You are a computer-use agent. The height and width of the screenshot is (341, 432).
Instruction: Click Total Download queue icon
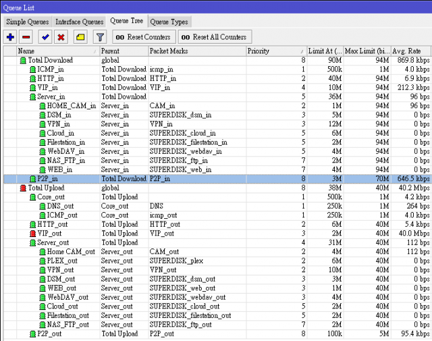click(23, 60)
